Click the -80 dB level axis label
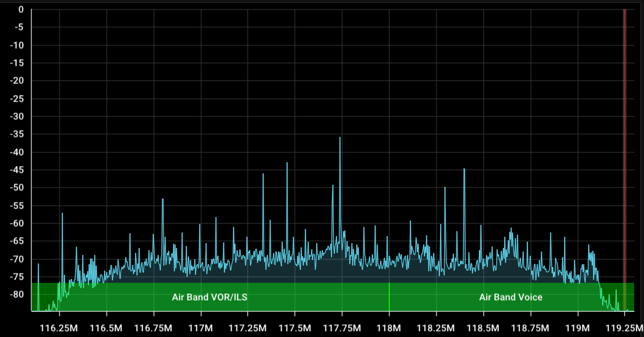 pos(17,294)
